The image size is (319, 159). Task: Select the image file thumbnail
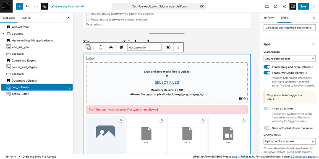coord(105,135)
